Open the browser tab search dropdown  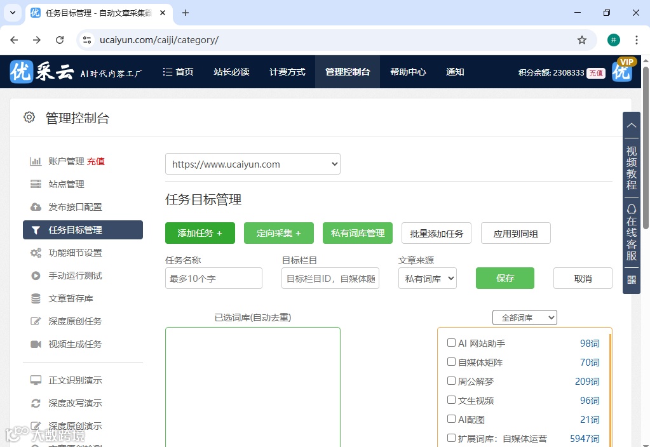13,13
